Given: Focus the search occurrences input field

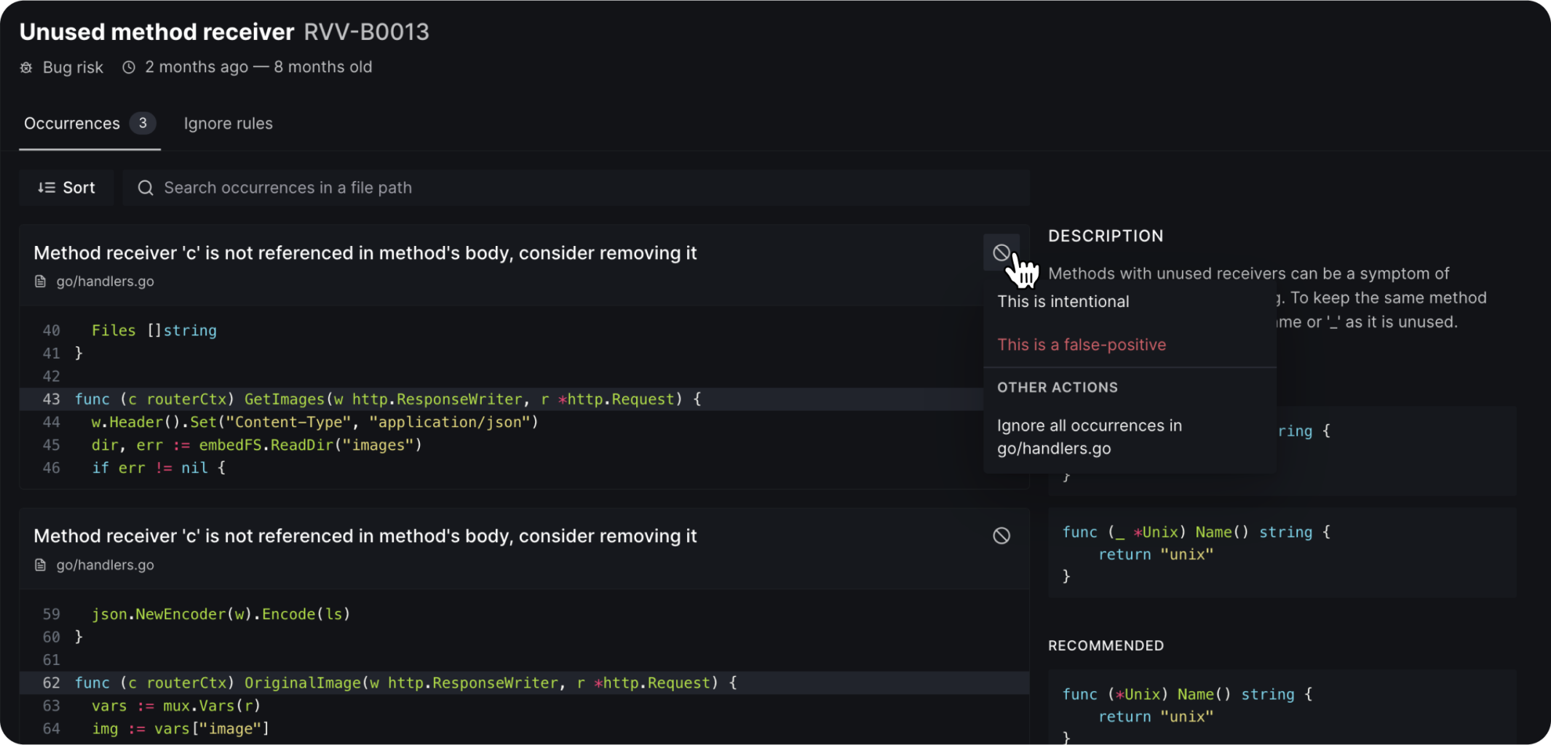Looking at the screenshot, I should (x=576, y=188).
